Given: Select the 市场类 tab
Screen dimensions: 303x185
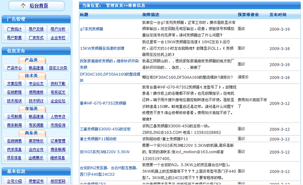Looking at the screenshot, I should [x=32, y=109].
